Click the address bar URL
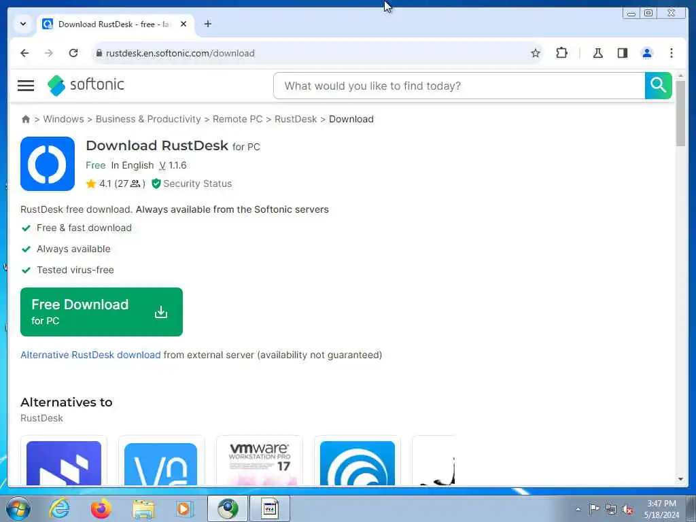Image resolution: width=696 pixels, height=522 pixels. click(x=180, y=53)
